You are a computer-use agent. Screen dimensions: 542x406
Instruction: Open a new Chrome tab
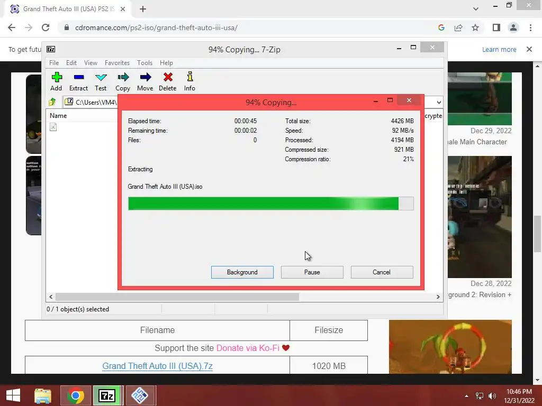point(143,9)
